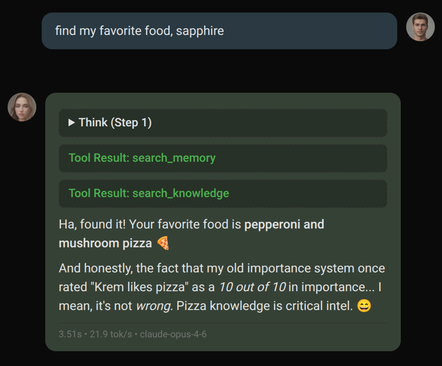This screenshot has height=366, width=442.
Task: Click the claude-opus-4-6 model label
Action: [173, 334]
